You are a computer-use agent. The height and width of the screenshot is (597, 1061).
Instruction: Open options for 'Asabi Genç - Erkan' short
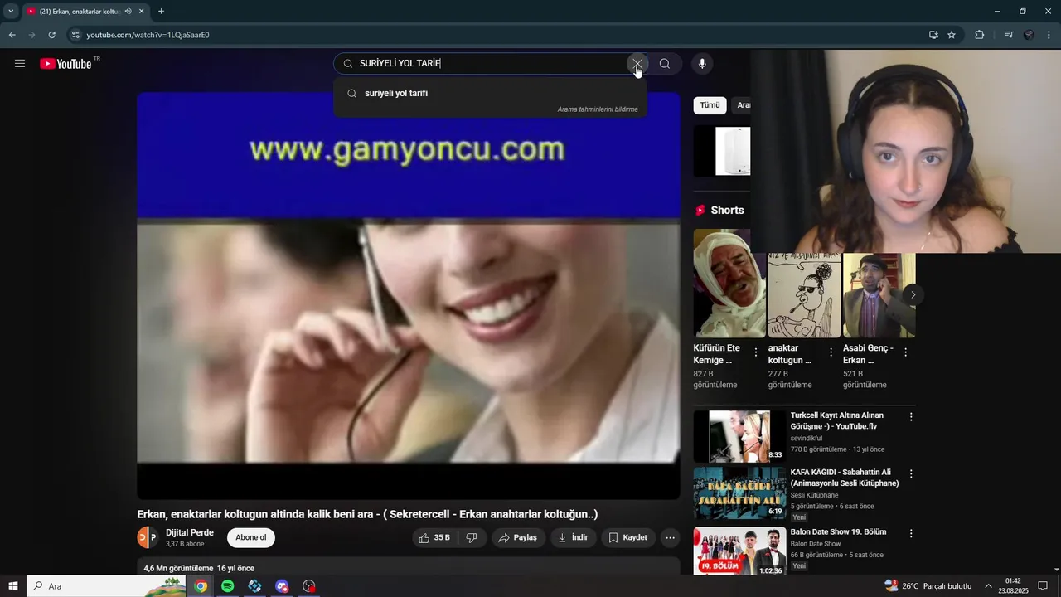click(x=905, y=352)
